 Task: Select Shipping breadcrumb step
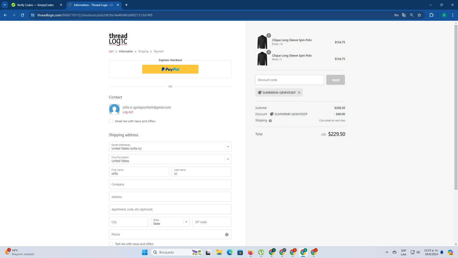(143, 51)
